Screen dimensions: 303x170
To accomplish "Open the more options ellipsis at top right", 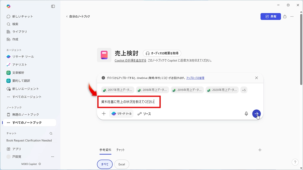I will pos(292,16).
